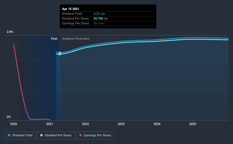Select the 2023 x-axis label
The height and width of the screenshot is (144, 233).
point(121,124)
